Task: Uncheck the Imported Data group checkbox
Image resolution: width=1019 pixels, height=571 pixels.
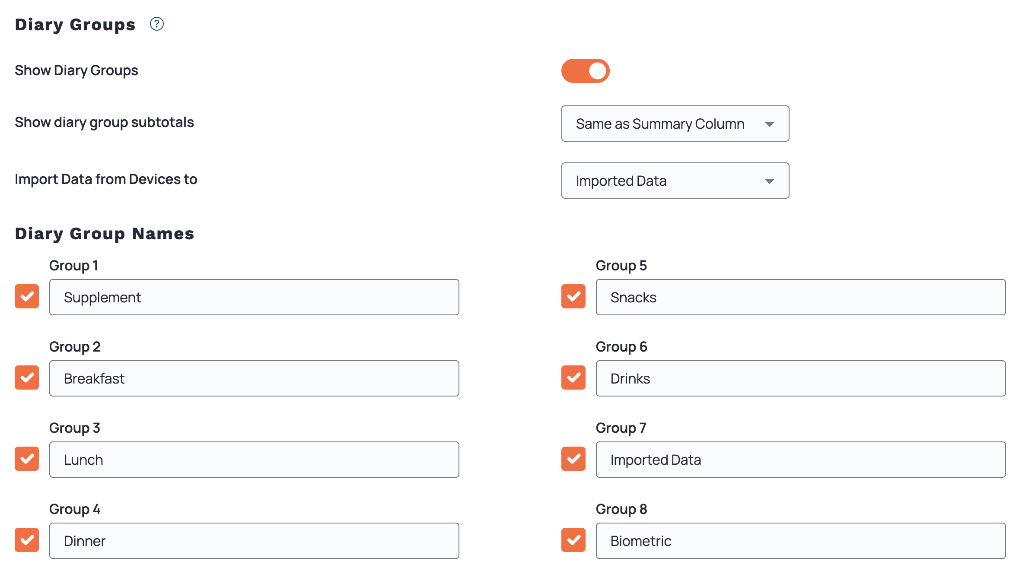Action: [x=573, y=459]
